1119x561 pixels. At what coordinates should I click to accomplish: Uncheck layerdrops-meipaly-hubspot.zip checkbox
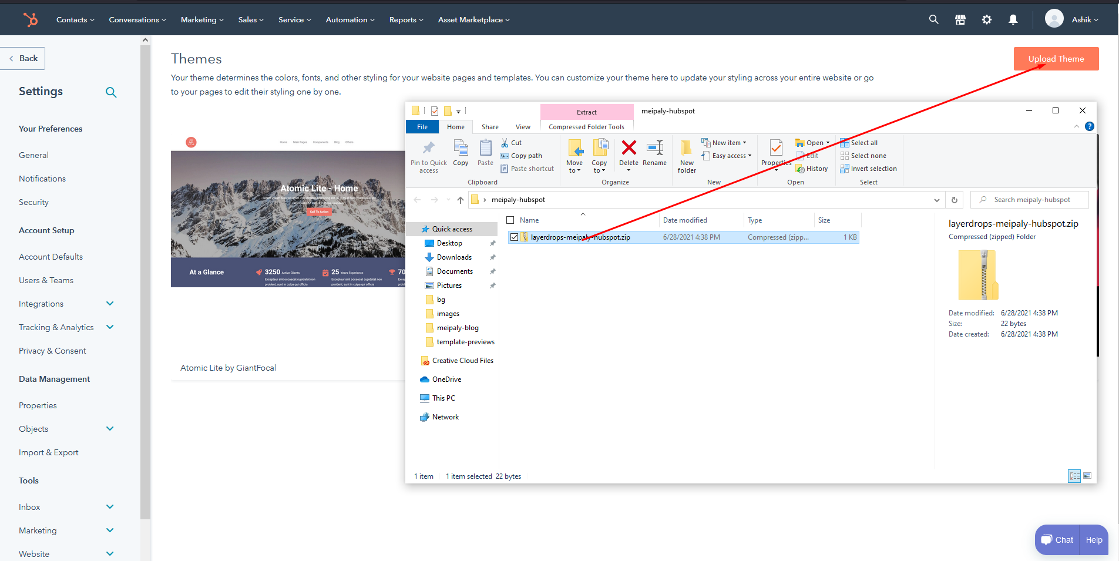click(x=515, y=237)
